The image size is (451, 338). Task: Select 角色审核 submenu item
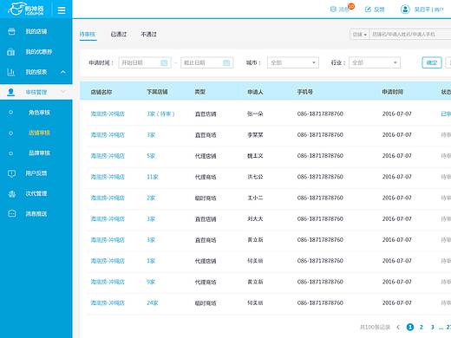coord(39,113)
